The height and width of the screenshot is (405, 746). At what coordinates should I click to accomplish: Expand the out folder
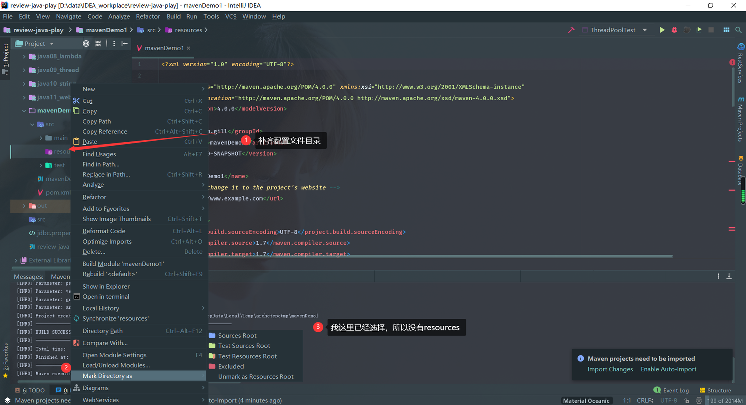pos(24,206)
